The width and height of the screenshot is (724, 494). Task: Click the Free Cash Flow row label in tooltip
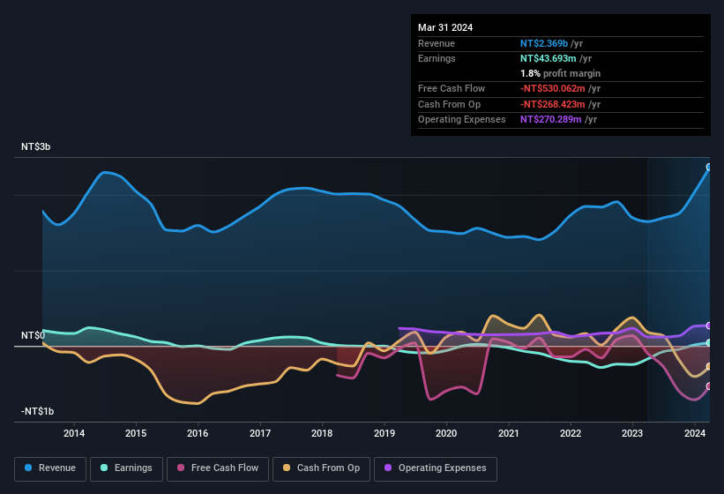[452, 88]
